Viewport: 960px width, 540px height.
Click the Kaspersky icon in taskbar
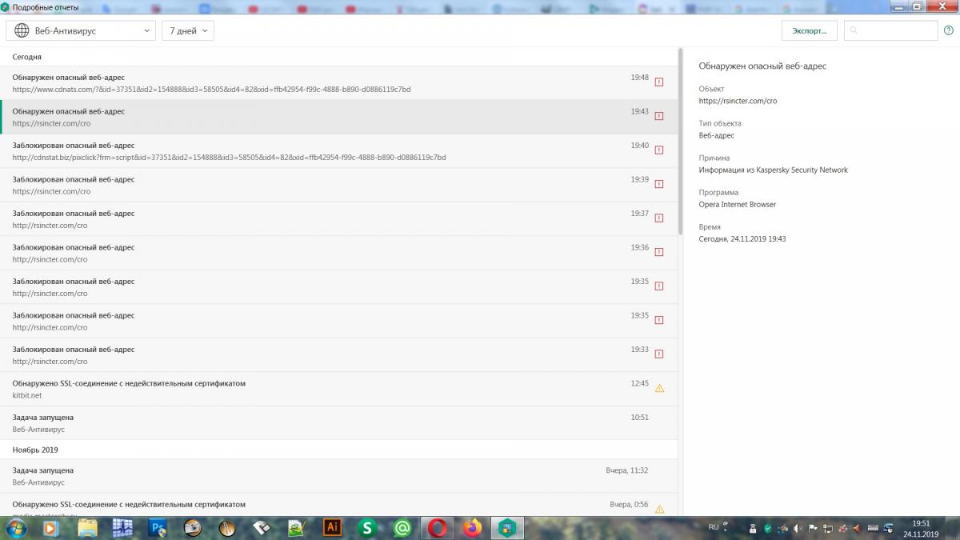506,527
